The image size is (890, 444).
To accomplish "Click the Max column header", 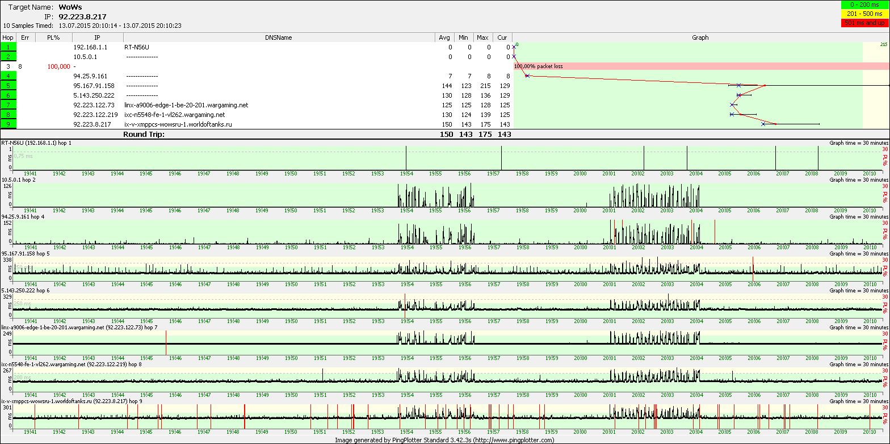I will 482,37.
